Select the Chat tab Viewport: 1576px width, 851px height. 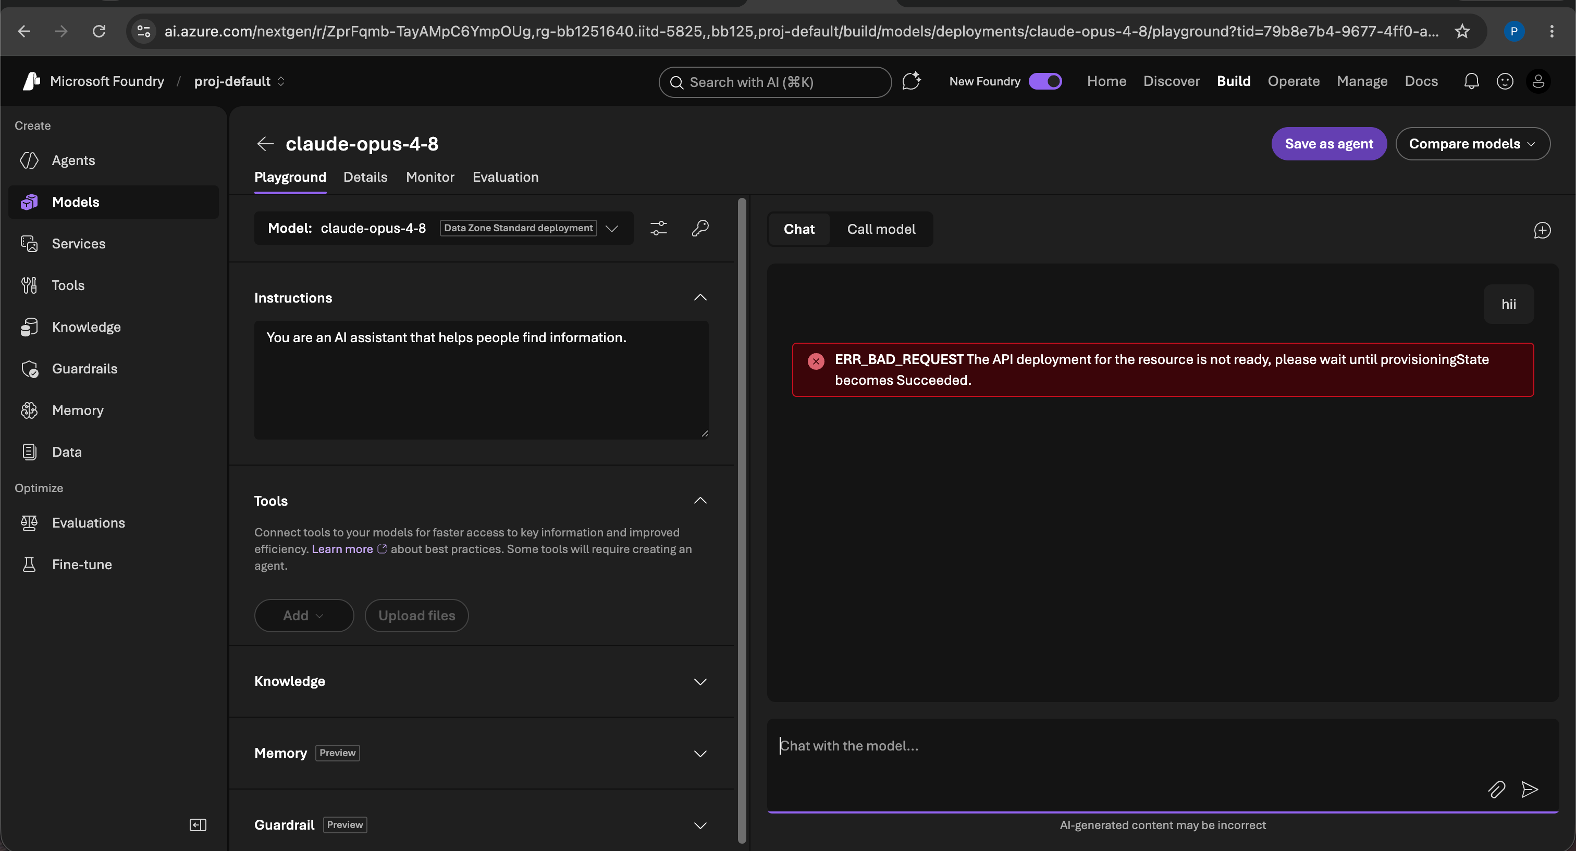pos(799,229)
